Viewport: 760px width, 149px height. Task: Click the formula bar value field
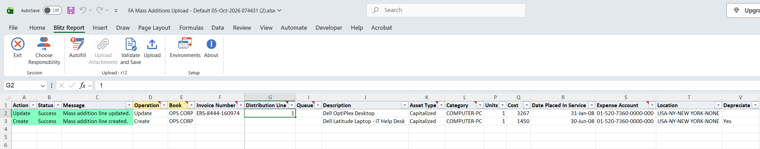(x=427, y=85)
